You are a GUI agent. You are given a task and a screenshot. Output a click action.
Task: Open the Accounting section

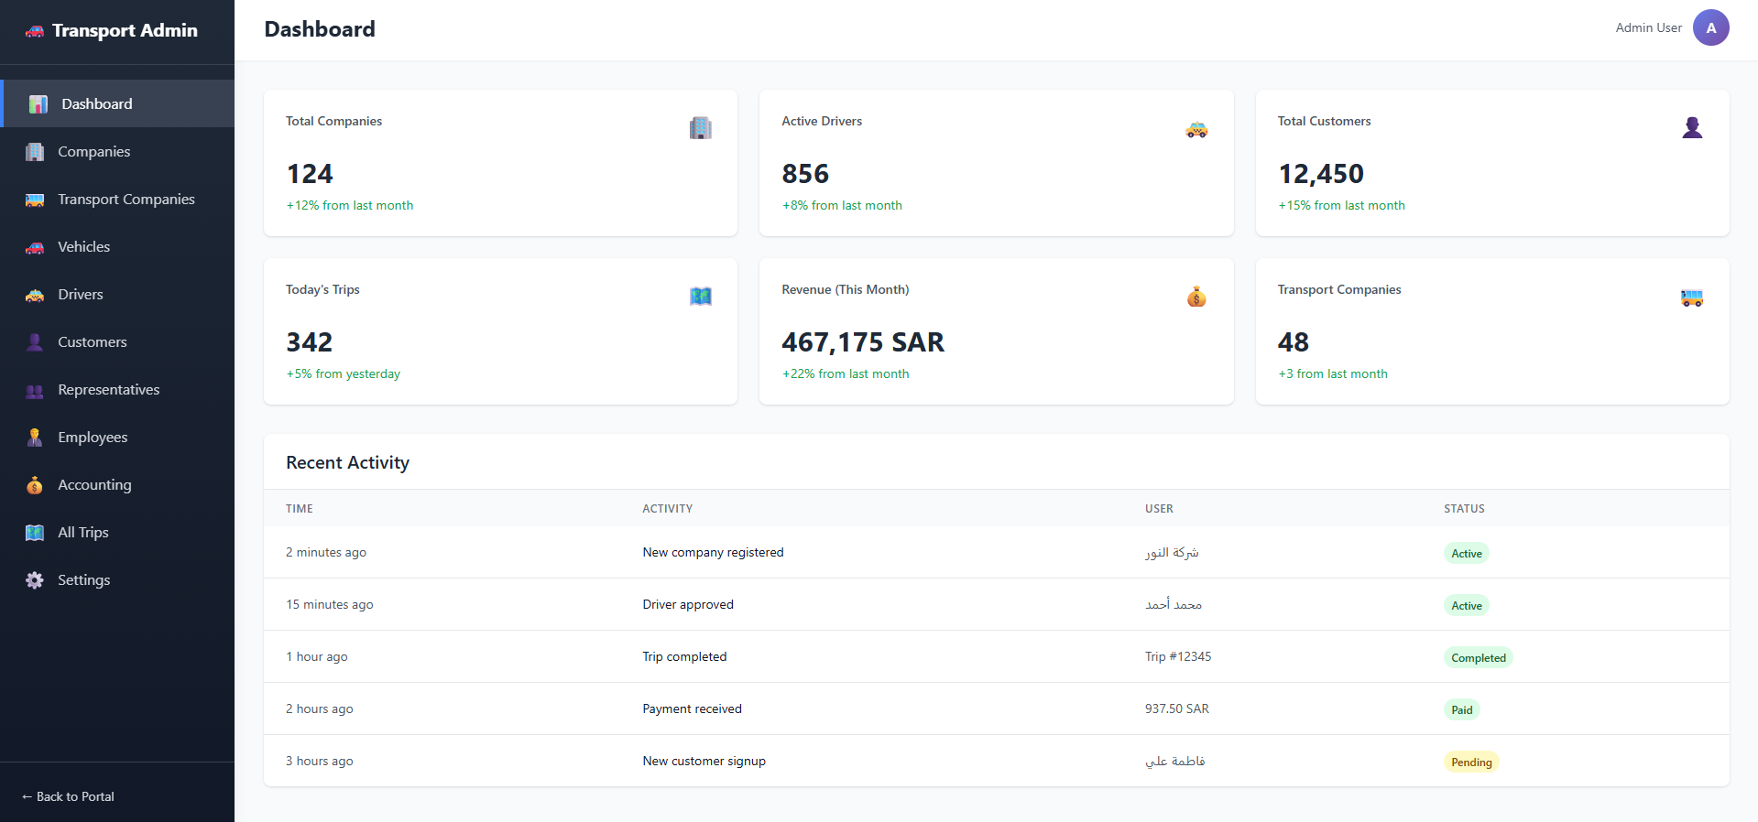click(x=94, y=485)
